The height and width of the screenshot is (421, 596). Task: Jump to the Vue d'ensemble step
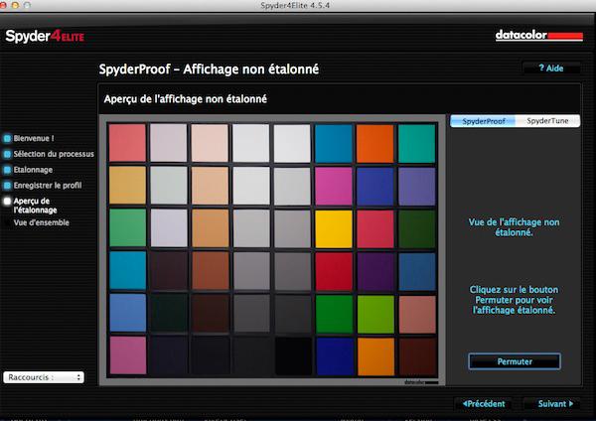[41, 223]
